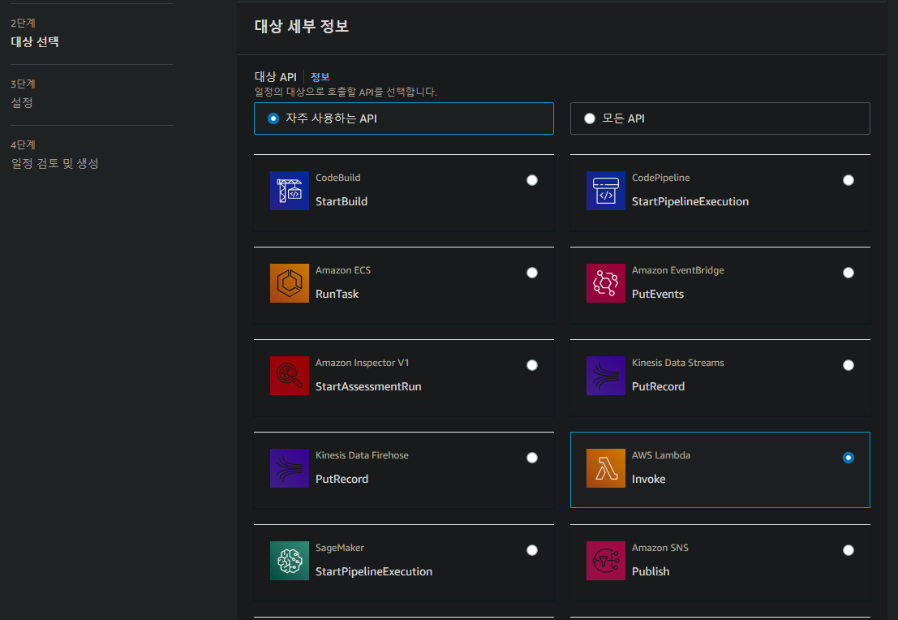Choose Amazon ECS RunTask radio button
This screenshot has height=620, width=898.
tap(532, 273)
